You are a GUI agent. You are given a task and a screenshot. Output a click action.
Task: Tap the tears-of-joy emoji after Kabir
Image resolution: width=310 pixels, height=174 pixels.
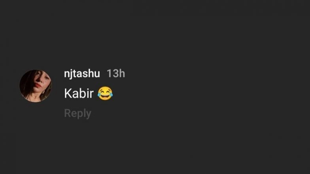[105, 94]
